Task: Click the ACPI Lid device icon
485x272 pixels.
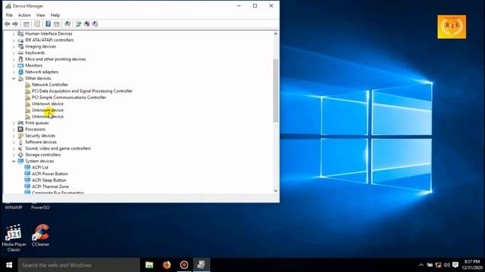Action: (x=27, y=168)
